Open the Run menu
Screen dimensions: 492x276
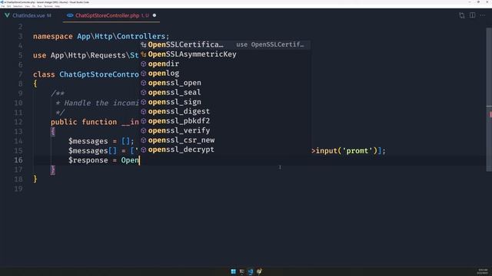39,6
